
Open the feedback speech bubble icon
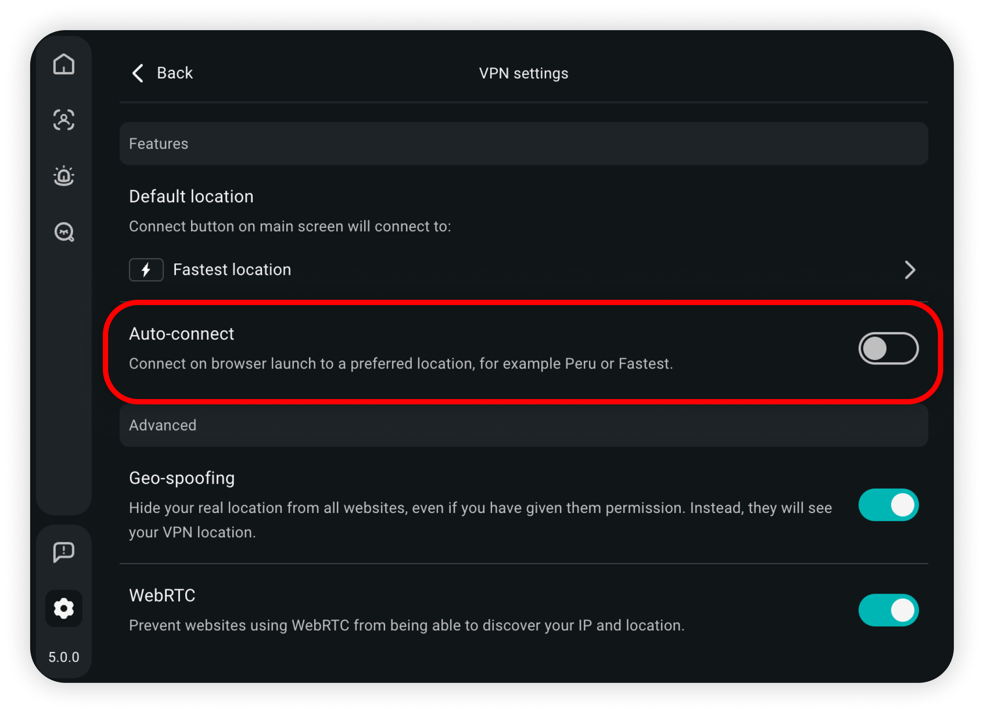[64, 552]
